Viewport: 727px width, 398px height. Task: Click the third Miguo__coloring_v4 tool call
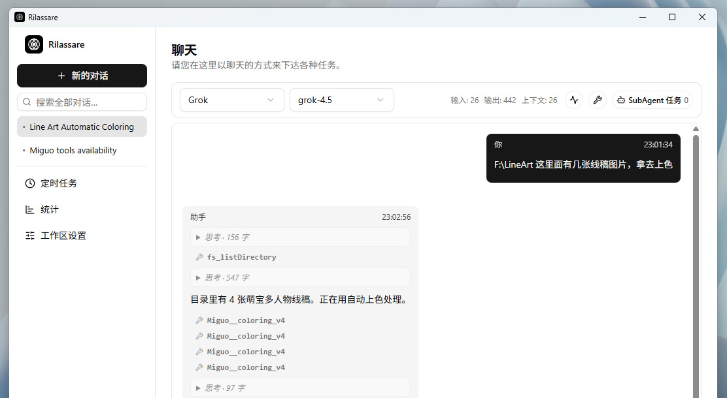click(246, 352)
